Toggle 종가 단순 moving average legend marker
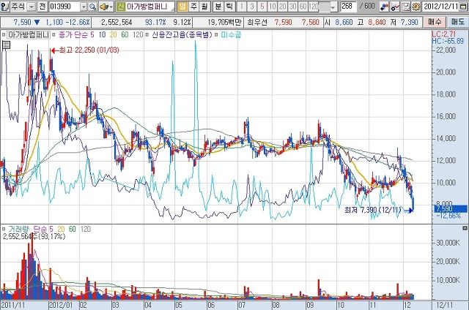Image resolution: width=469 pixels, height=310 pixels. point(53,35)
